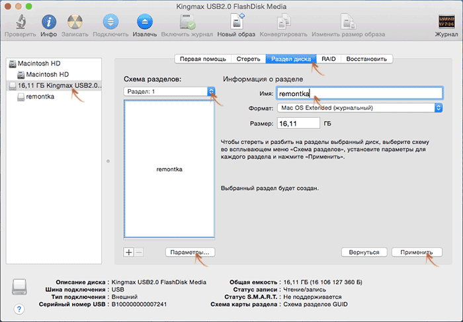
Task: Switch to the Стереть tab
Action: 248,59
